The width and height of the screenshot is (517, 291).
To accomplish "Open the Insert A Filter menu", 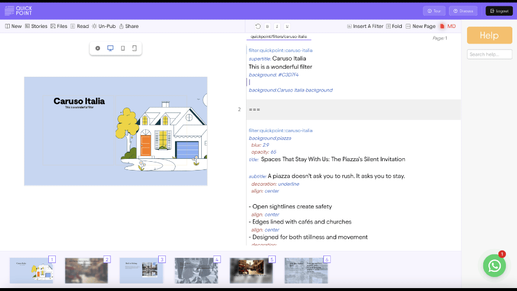I will [x=365, y=26].
